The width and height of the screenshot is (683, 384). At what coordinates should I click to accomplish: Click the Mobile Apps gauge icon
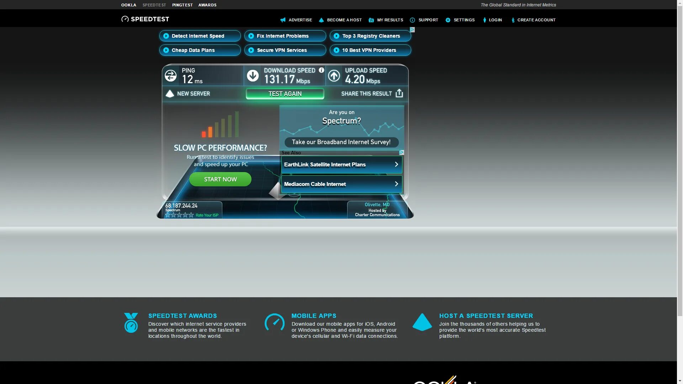tap(275, 322)
